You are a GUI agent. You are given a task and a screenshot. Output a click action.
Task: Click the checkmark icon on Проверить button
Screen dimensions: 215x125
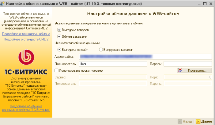coord(180,70)
